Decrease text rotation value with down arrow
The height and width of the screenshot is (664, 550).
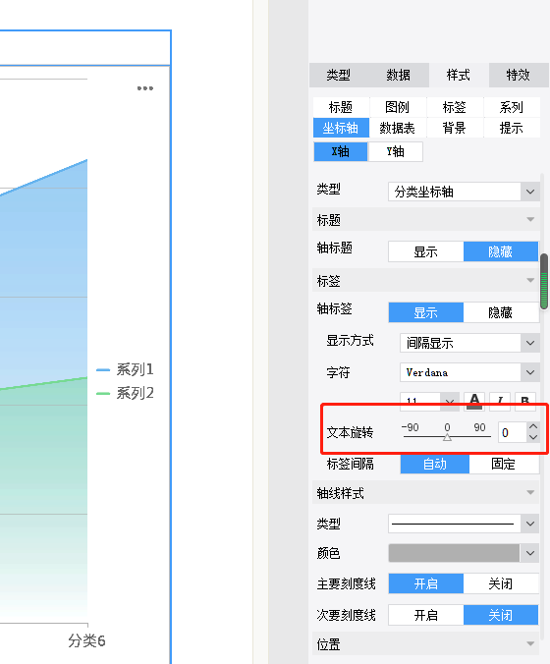tap(533, 437)
